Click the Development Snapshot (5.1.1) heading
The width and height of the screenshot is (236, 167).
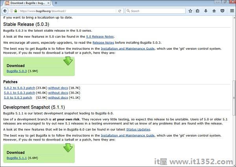pyautogui.click(x=34, y=107)
